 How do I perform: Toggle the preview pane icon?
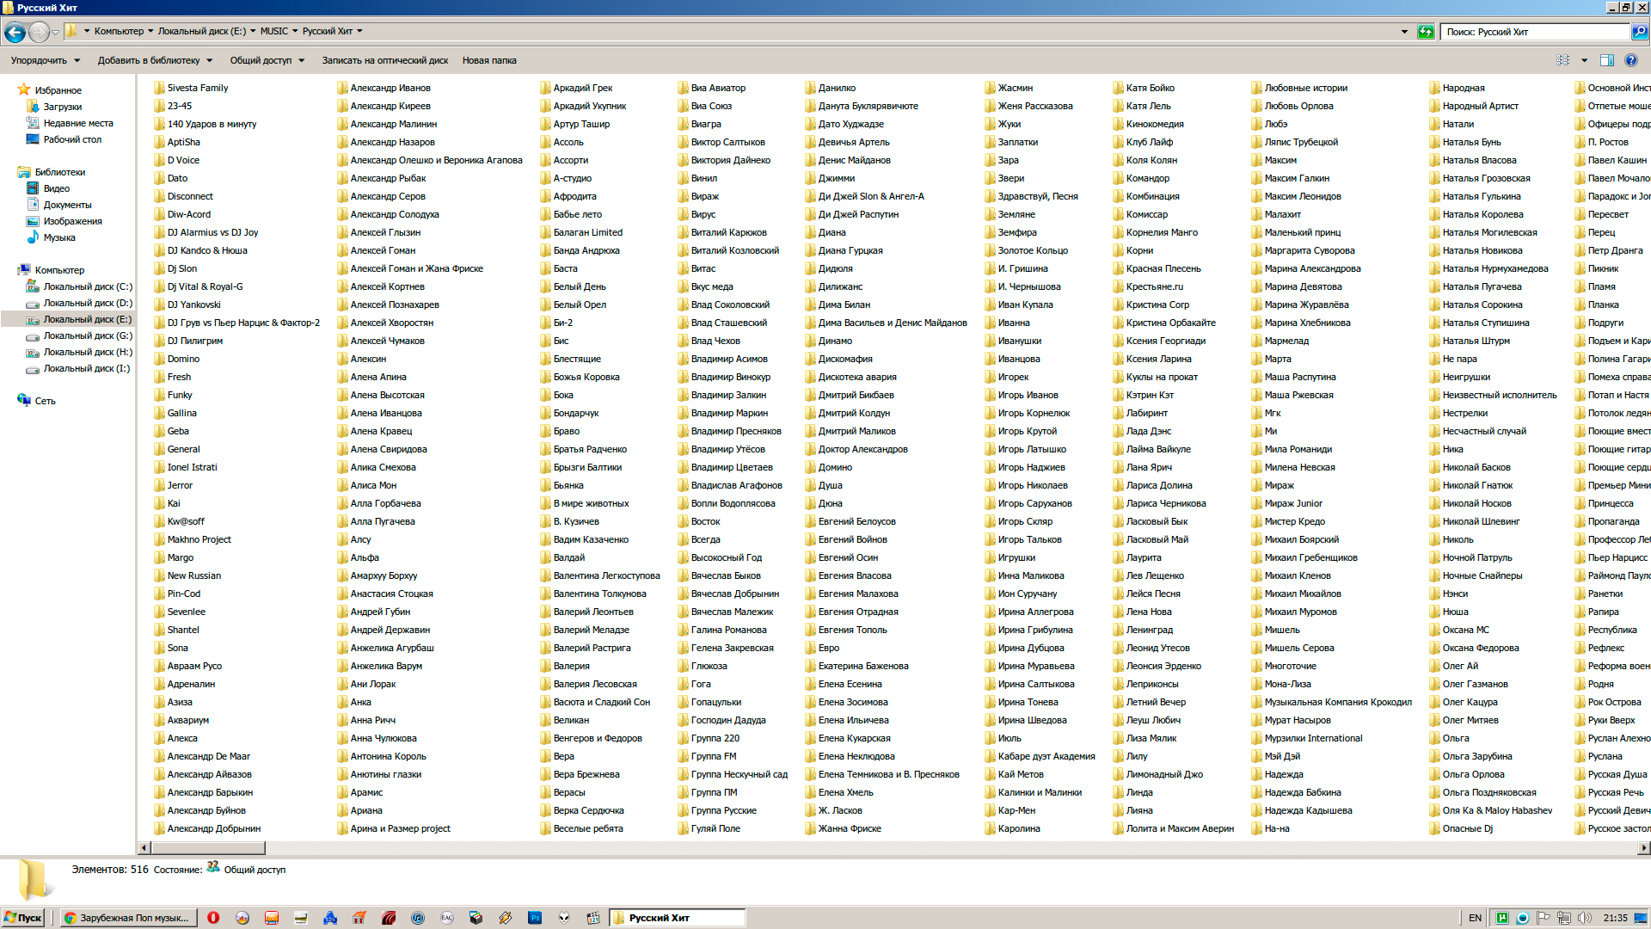(x=1606, y=60)
